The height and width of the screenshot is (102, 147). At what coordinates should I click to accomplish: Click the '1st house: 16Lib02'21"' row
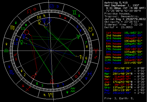(x=124, y=33)
